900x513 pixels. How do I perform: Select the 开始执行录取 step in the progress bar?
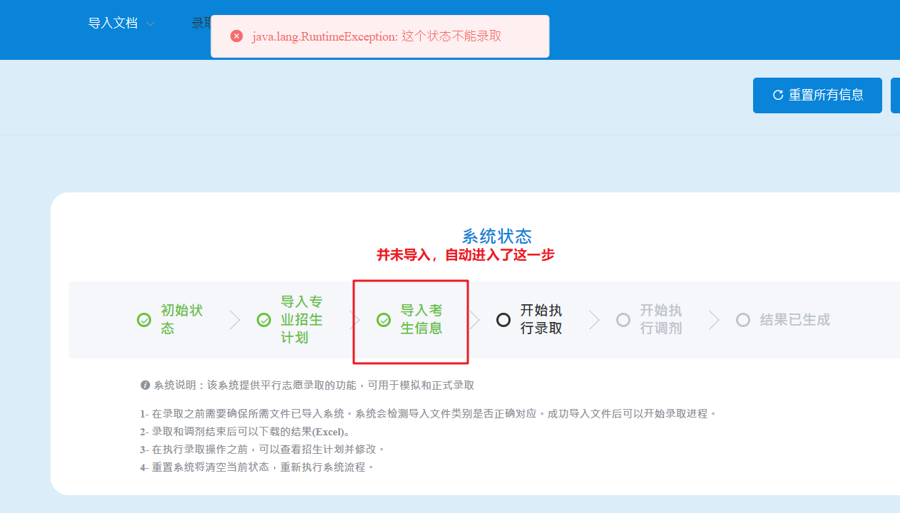pos(533,320)
